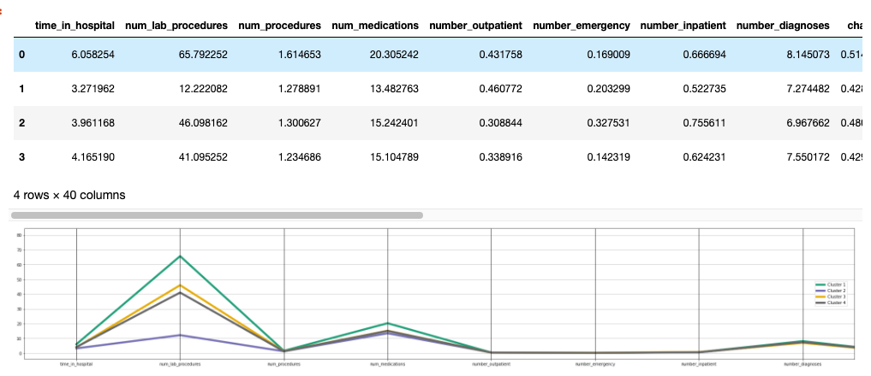Select the number_outpatient column header
The height and width of the screenshot is (376, 871).
click(x=475, y=26)
